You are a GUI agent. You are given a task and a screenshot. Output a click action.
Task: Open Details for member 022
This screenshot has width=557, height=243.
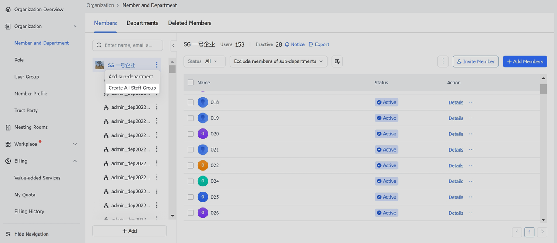point(456,165)
